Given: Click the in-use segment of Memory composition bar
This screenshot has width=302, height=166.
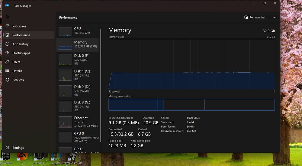Looking at the screenshot, I should pyautogui.click(x=133, y=105).
